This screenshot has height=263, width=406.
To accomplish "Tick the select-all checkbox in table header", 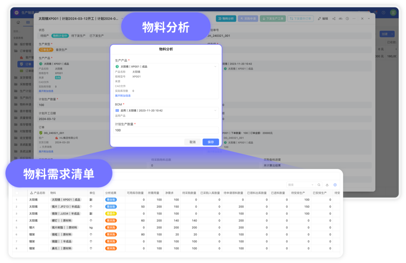I will tap(16, 193).
